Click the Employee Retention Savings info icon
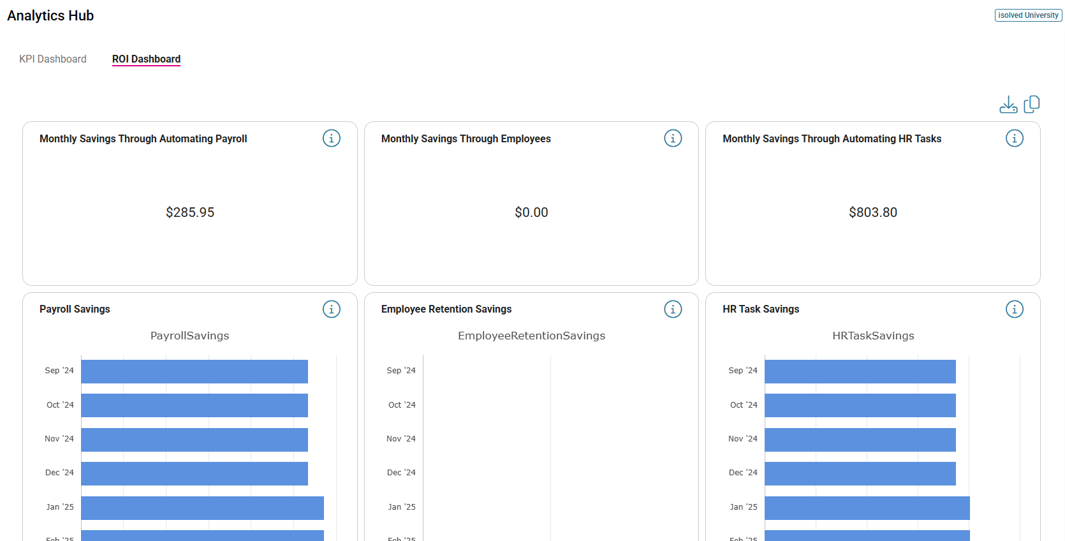 (x=673, y=309)
